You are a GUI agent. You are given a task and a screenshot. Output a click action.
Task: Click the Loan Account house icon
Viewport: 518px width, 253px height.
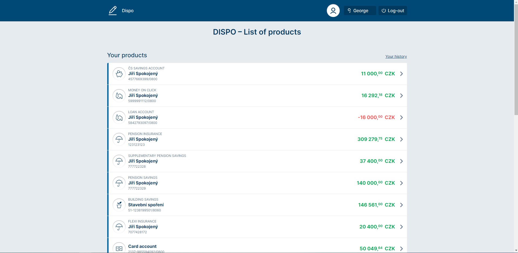click(x=119, y=117)
